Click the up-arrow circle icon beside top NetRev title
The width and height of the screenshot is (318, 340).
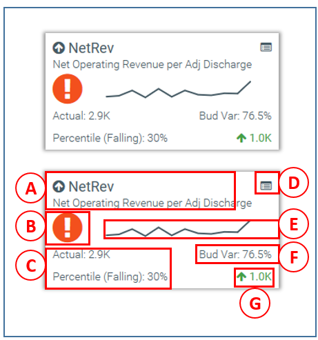[59, 48]
